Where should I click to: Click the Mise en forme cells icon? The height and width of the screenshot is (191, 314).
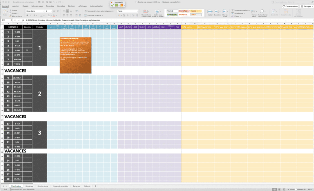tap(224, 11)
